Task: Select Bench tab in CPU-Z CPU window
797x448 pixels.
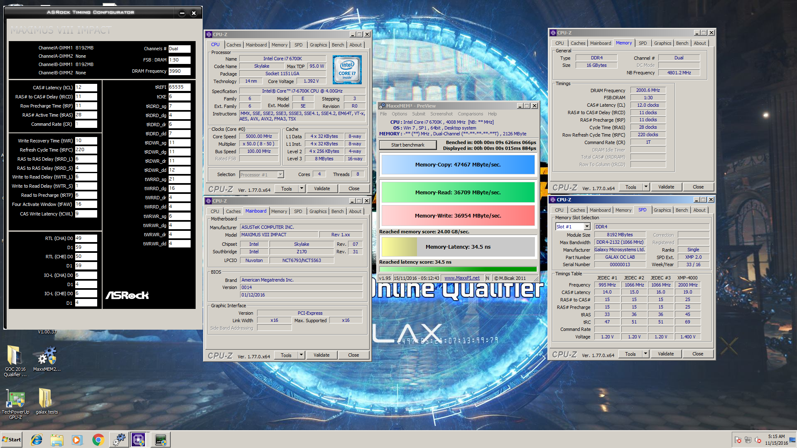Action: 338,45
